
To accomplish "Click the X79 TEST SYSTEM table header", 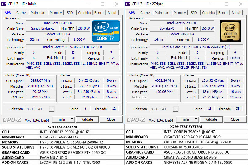I will point(62,127).
